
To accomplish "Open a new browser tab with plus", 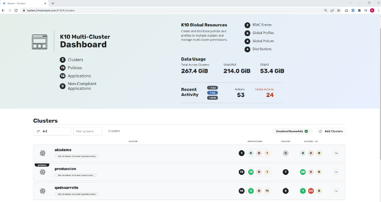I will (x=53, y=3).
